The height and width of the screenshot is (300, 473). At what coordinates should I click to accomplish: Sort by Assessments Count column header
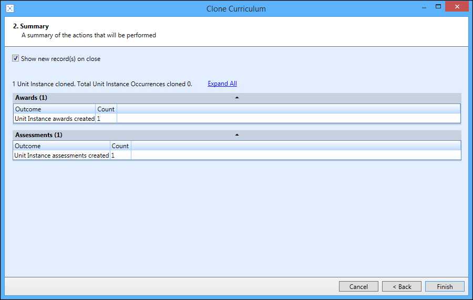121,146
